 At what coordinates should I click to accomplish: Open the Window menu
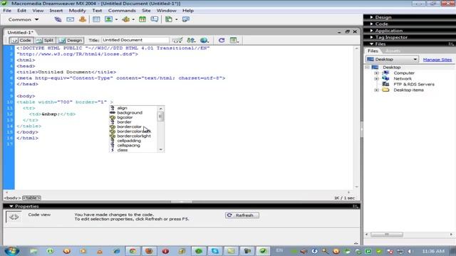[x=166, y=11]
